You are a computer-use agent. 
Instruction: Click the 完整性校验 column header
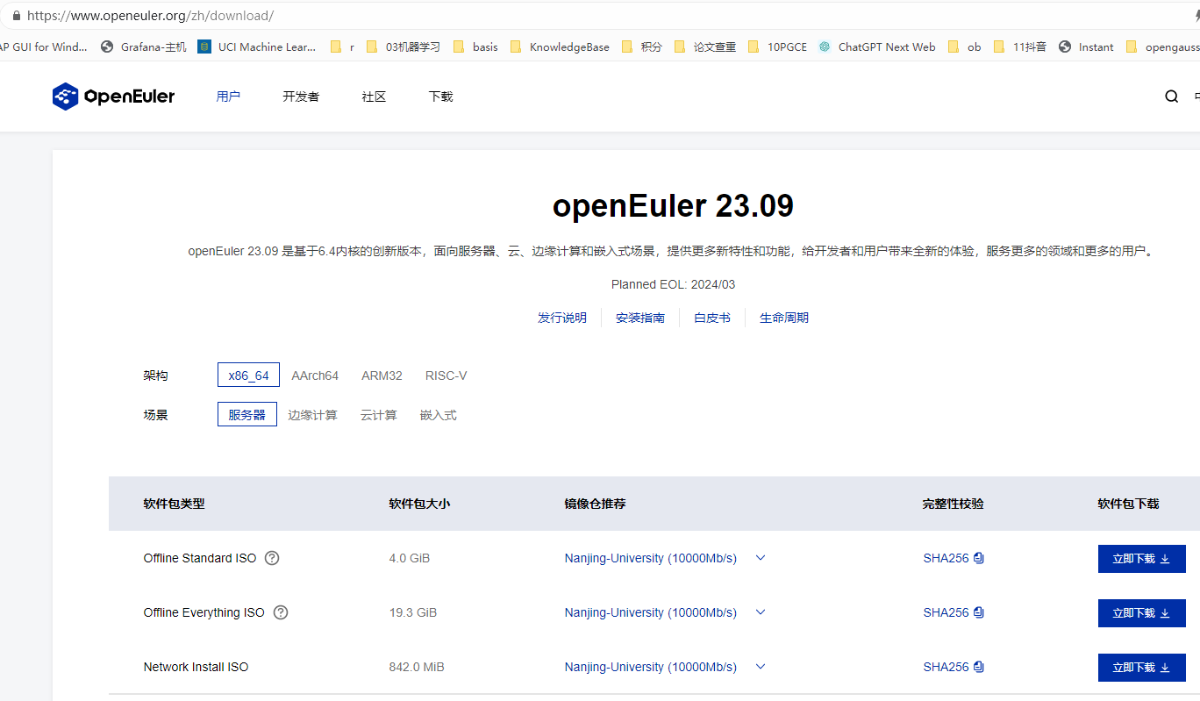pos(954,504)
